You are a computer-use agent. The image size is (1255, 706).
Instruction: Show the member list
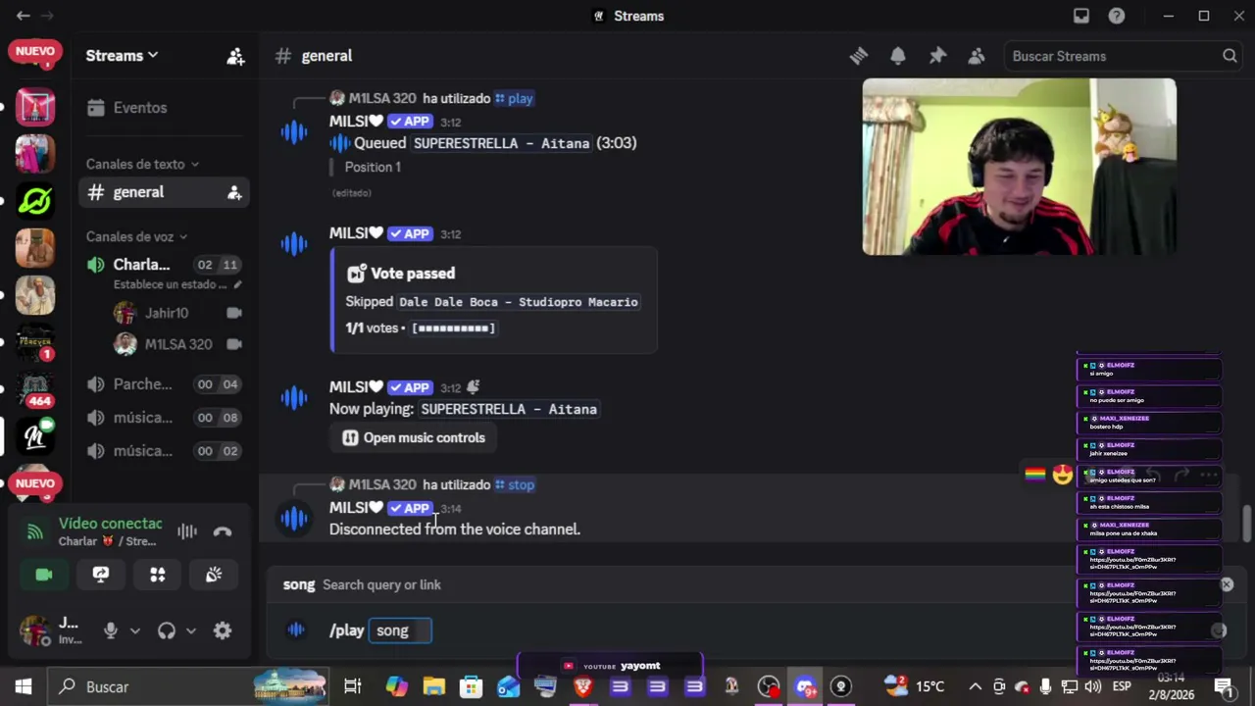click(x=977, y=56)
